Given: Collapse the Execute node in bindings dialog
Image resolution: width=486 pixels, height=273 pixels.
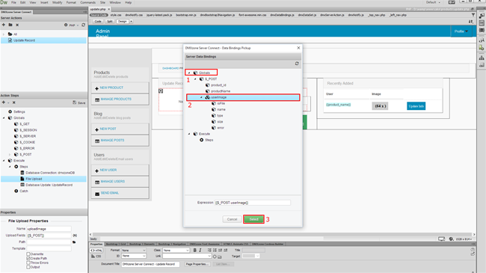Looking at the screenshot, I should [x=189, y=134].
